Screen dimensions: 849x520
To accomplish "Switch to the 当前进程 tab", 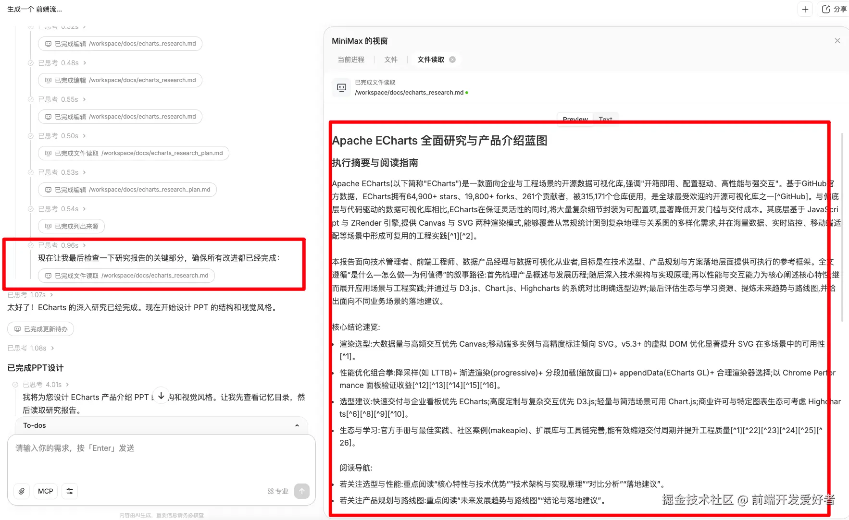I will [351, 60].
